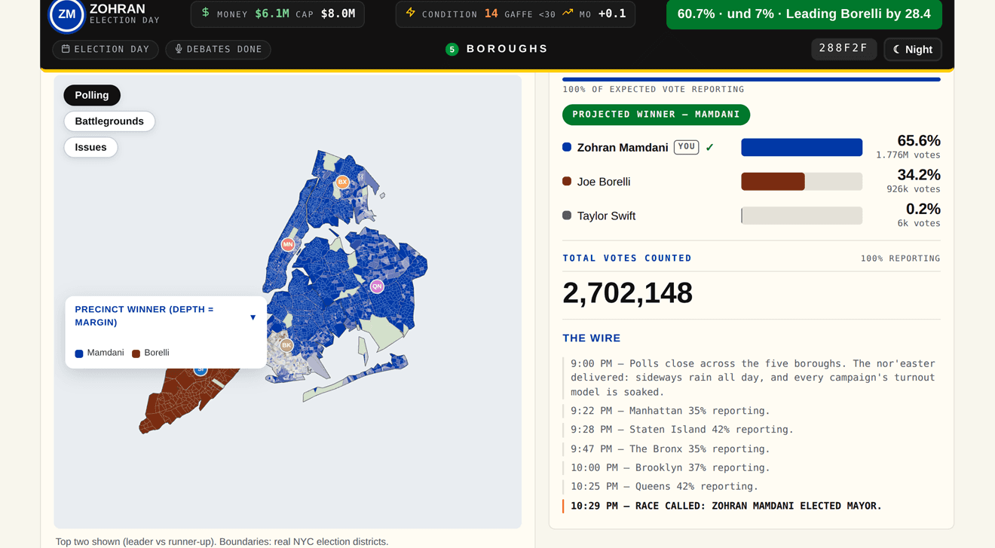The width and height of the screenshot is (995, 548).
Task: Click the Money $6.1M cap panel
Action: 277,14
